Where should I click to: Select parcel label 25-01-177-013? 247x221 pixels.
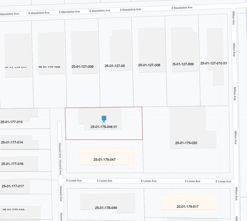[12, 122]
